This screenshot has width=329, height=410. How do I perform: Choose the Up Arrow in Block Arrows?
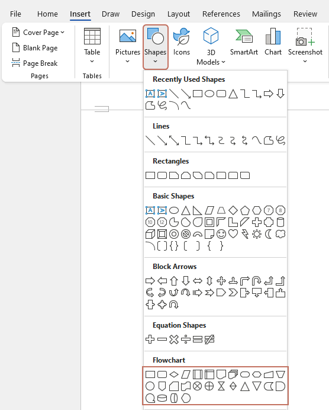(x=174, y=281)
